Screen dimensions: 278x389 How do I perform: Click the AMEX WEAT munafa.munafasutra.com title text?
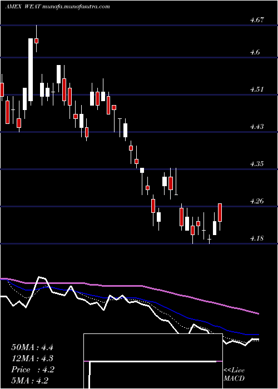click(x=57, y=7)
